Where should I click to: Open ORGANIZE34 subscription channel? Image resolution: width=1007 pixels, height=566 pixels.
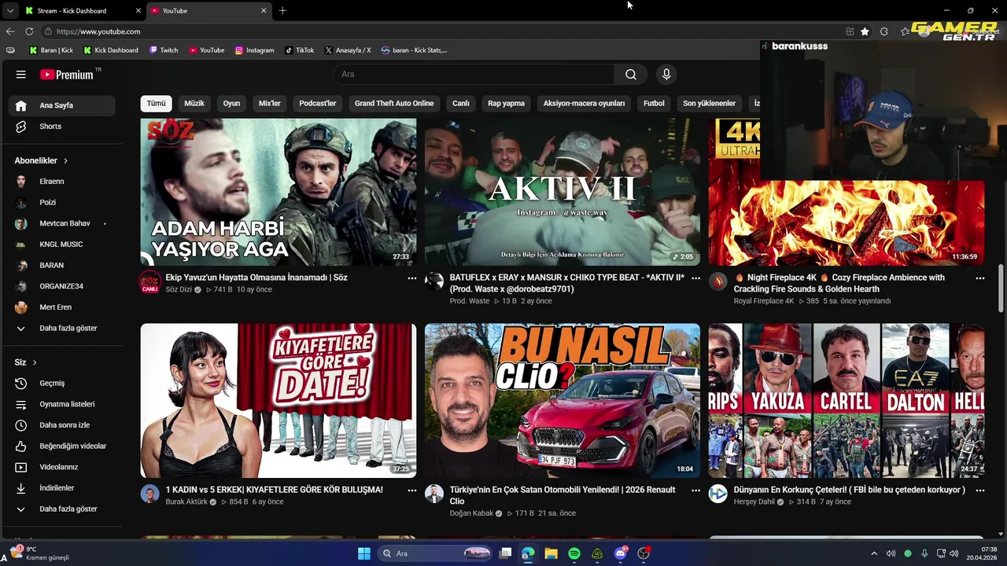(62, 286)
